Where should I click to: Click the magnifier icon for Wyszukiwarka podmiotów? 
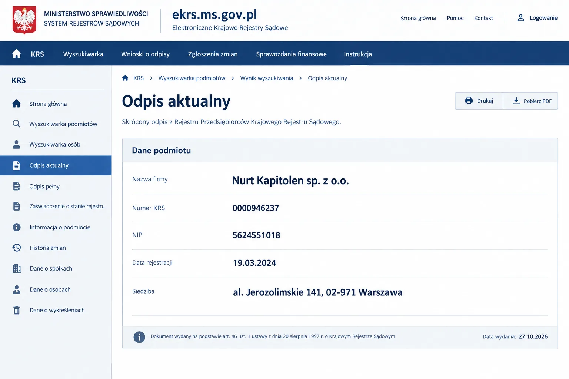(16, 124)
